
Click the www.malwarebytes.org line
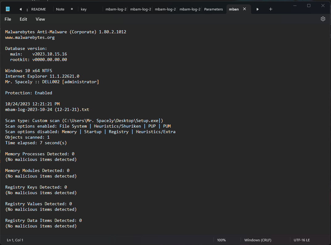click(x=30, y=38)
